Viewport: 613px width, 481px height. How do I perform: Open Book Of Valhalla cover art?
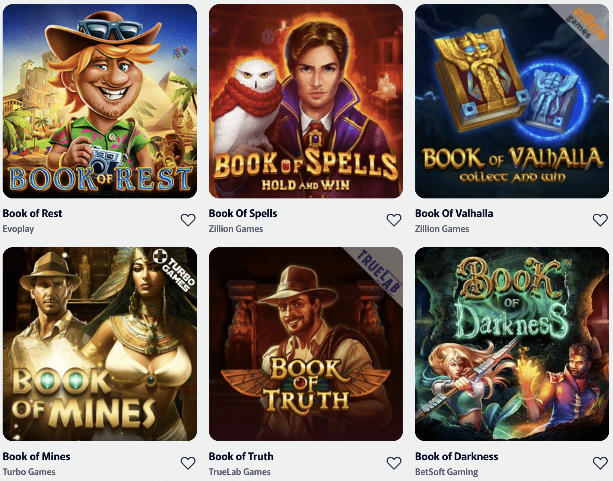coord(512,101)
